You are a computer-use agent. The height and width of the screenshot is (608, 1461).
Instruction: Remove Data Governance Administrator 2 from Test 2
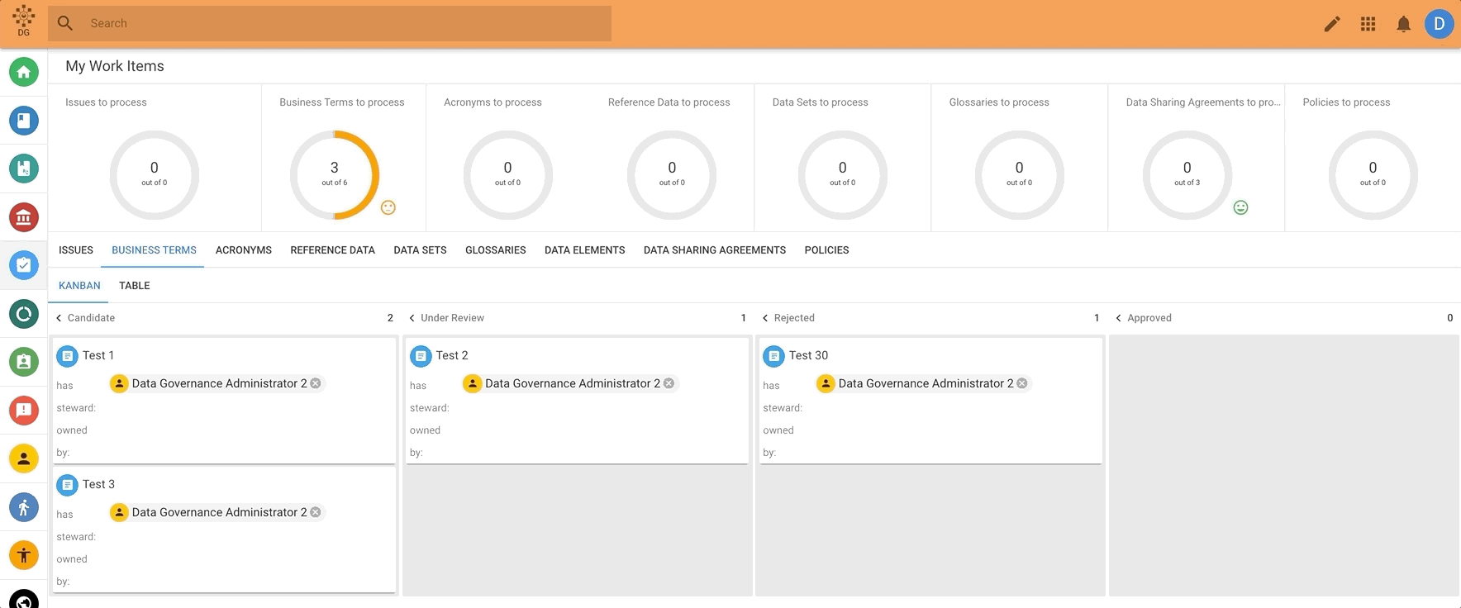pyautogui.click(x=669, y=383)
